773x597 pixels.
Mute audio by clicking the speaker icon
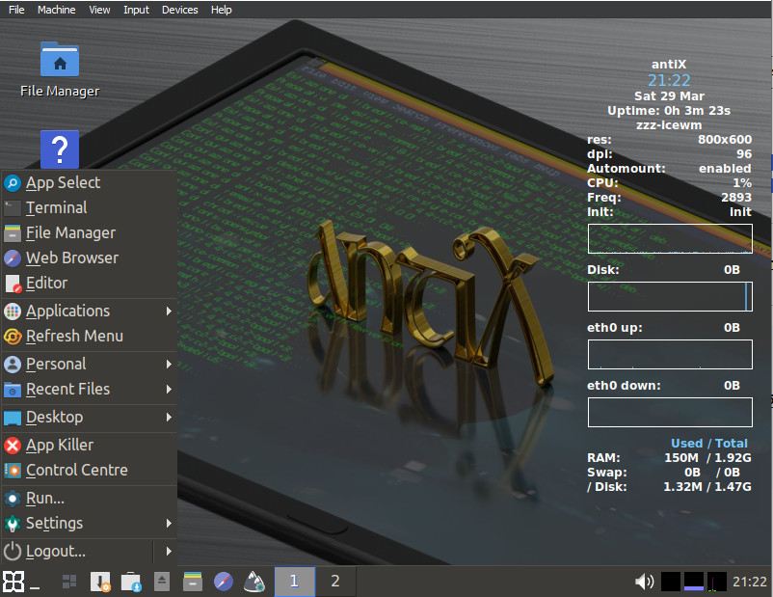(644, 581)
